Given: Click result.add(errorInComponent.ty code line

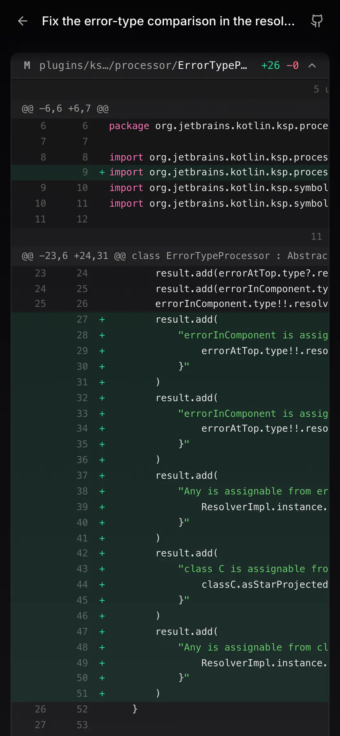Looking at the screenshot, I should point(242,289).
